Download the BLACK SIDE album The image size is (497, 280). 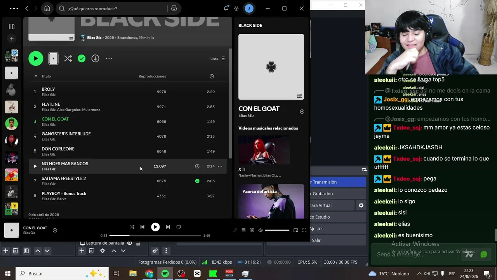(x=95, y=58)
